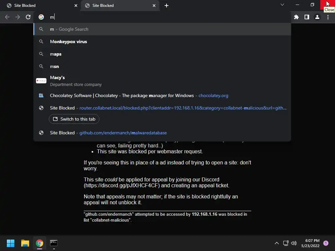Select the router.collabnet.local blocked.php suggestion
Image resolution: width=335 pixels, height=251 pixels.
point(162,108)
